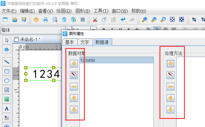The width and height of the screenshot is (205, 127).
Task: Click the print icon
Action: click(x=46, y=20)
